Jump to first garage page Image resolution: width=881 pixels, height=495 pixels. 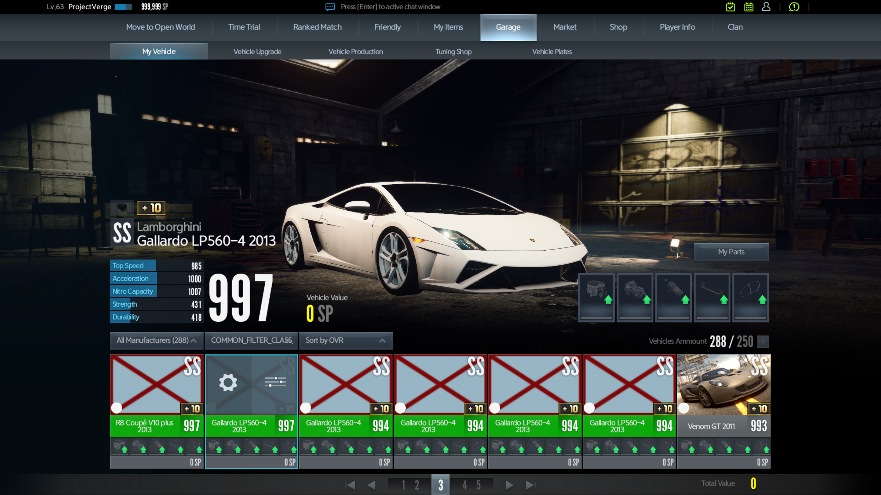tap(350, 485)
